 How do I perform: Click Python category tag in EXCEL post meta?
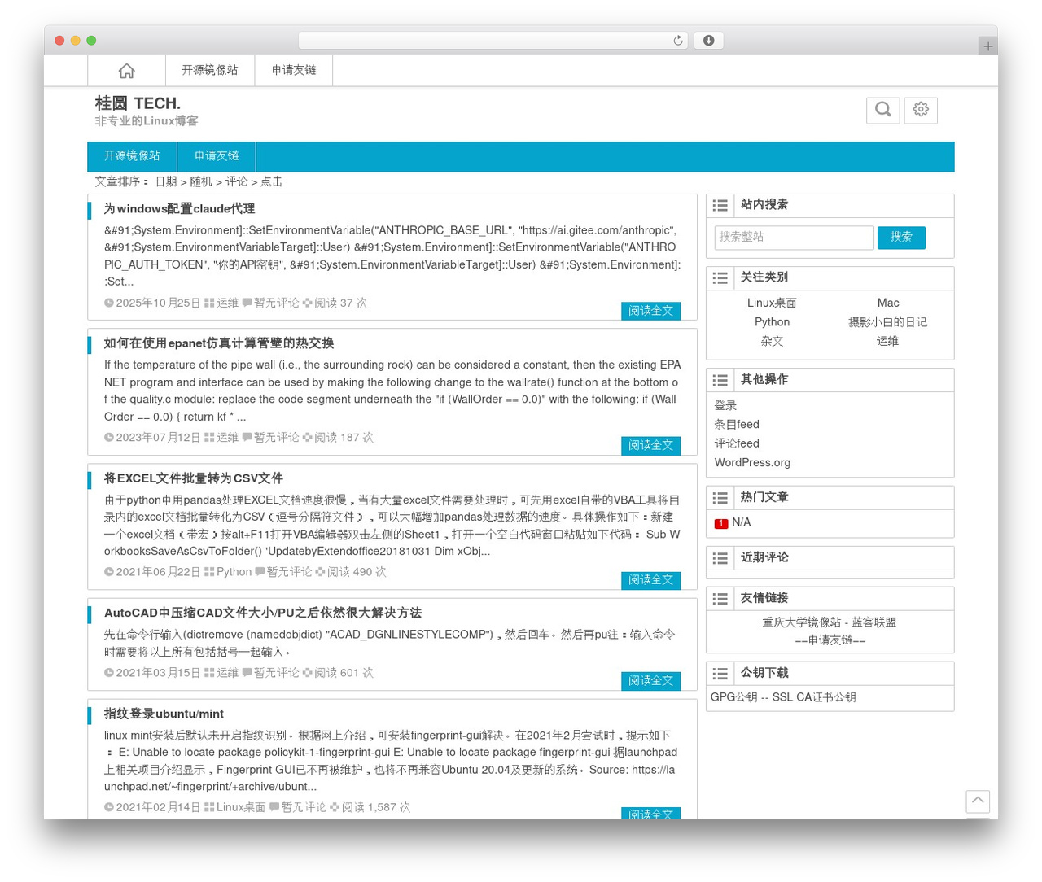pos(234,572)
